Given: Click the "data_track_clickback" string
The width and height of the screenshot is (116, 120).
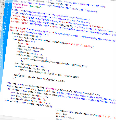Looking at the screenshot, I should coord(93,29).
